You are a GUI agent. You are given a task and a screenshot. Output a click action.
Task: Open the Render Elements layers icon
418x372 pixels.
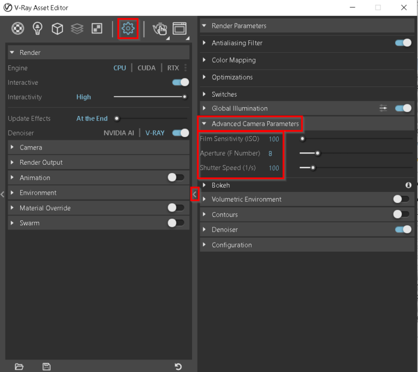pos(77,28)
